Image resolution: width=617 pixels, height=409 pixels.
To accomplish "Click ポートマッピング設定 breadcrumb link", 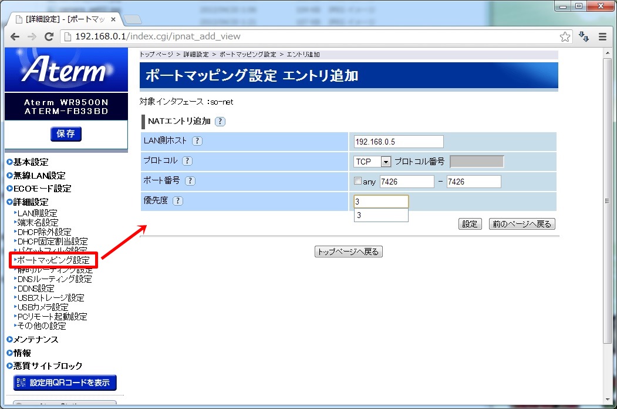I will click(x=248, y=55).
